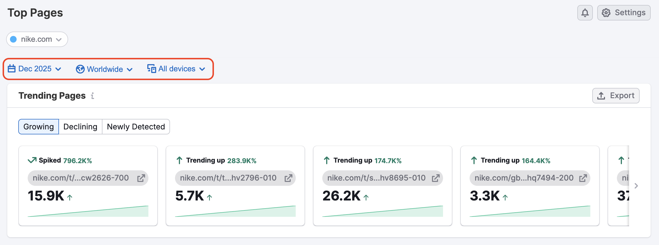The width and height of the screenshot is (659, 245).
Task: Click the Settings gear icon
Action: tap(606, 12)
